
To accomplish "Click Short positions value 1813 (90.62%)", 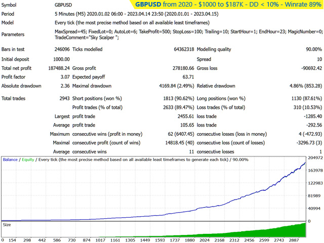I will (x=179, y=99).
